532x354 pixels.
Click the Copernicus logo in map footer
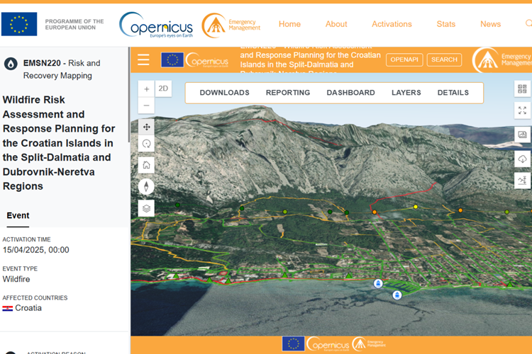point(328,345)
